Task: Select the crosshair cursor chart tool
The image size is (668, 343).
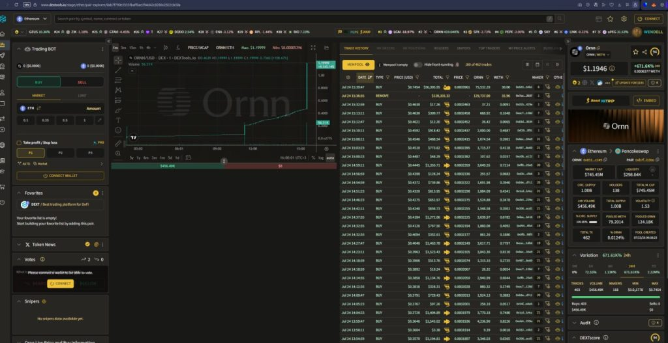Action: tap(118, 60)
